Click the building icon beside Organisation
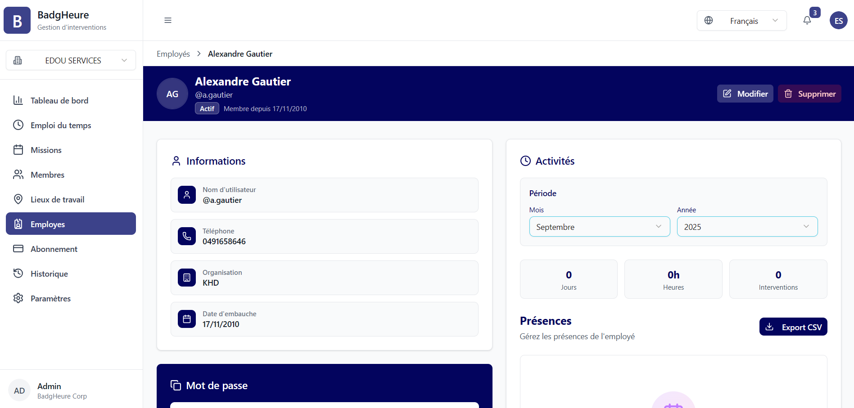 (187, 278)
